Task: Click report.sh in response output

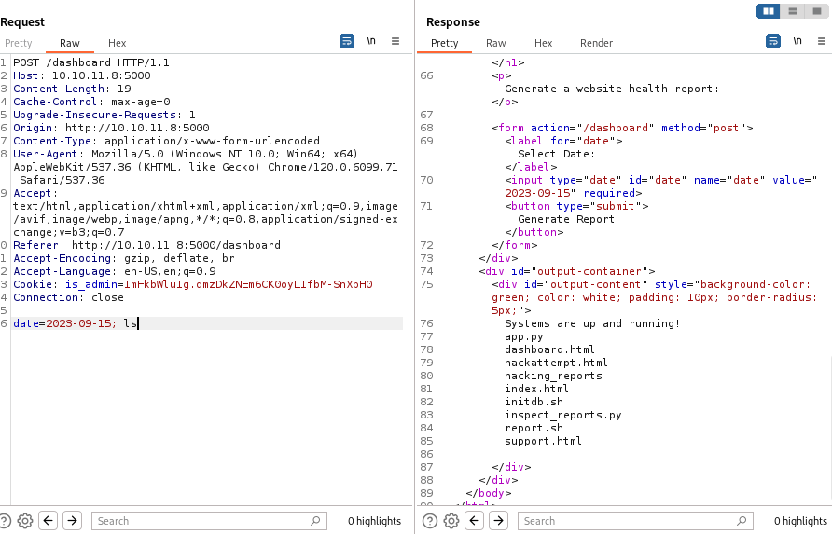Action: coord(534,428)
